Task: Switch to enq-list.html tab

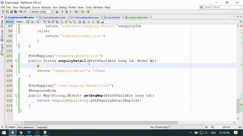Action: [x=114, y=17]
